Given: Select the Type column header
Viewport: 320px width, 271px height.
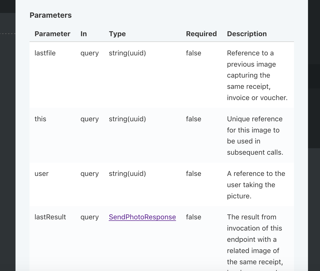Looking at the screenshot, I should (117, 34).
